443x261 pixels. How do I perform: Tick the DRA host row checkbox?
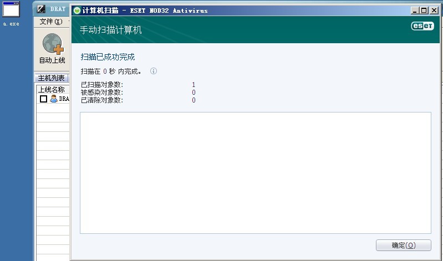coord(43,99)
